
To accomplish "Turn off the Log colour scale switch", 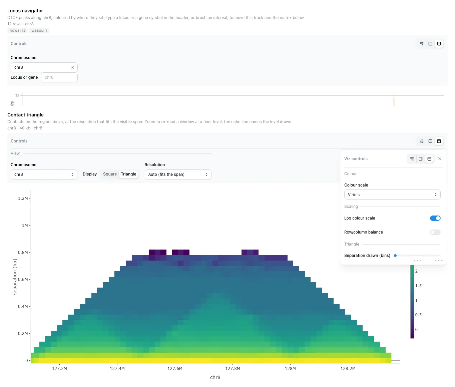I will 435,218.
